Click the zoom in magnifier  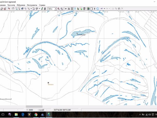tap(58, 9)
